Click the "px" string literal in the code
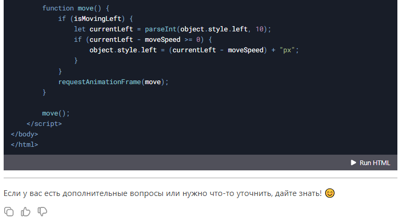Viewport: 400px width, 220px height. click(288, 50)
